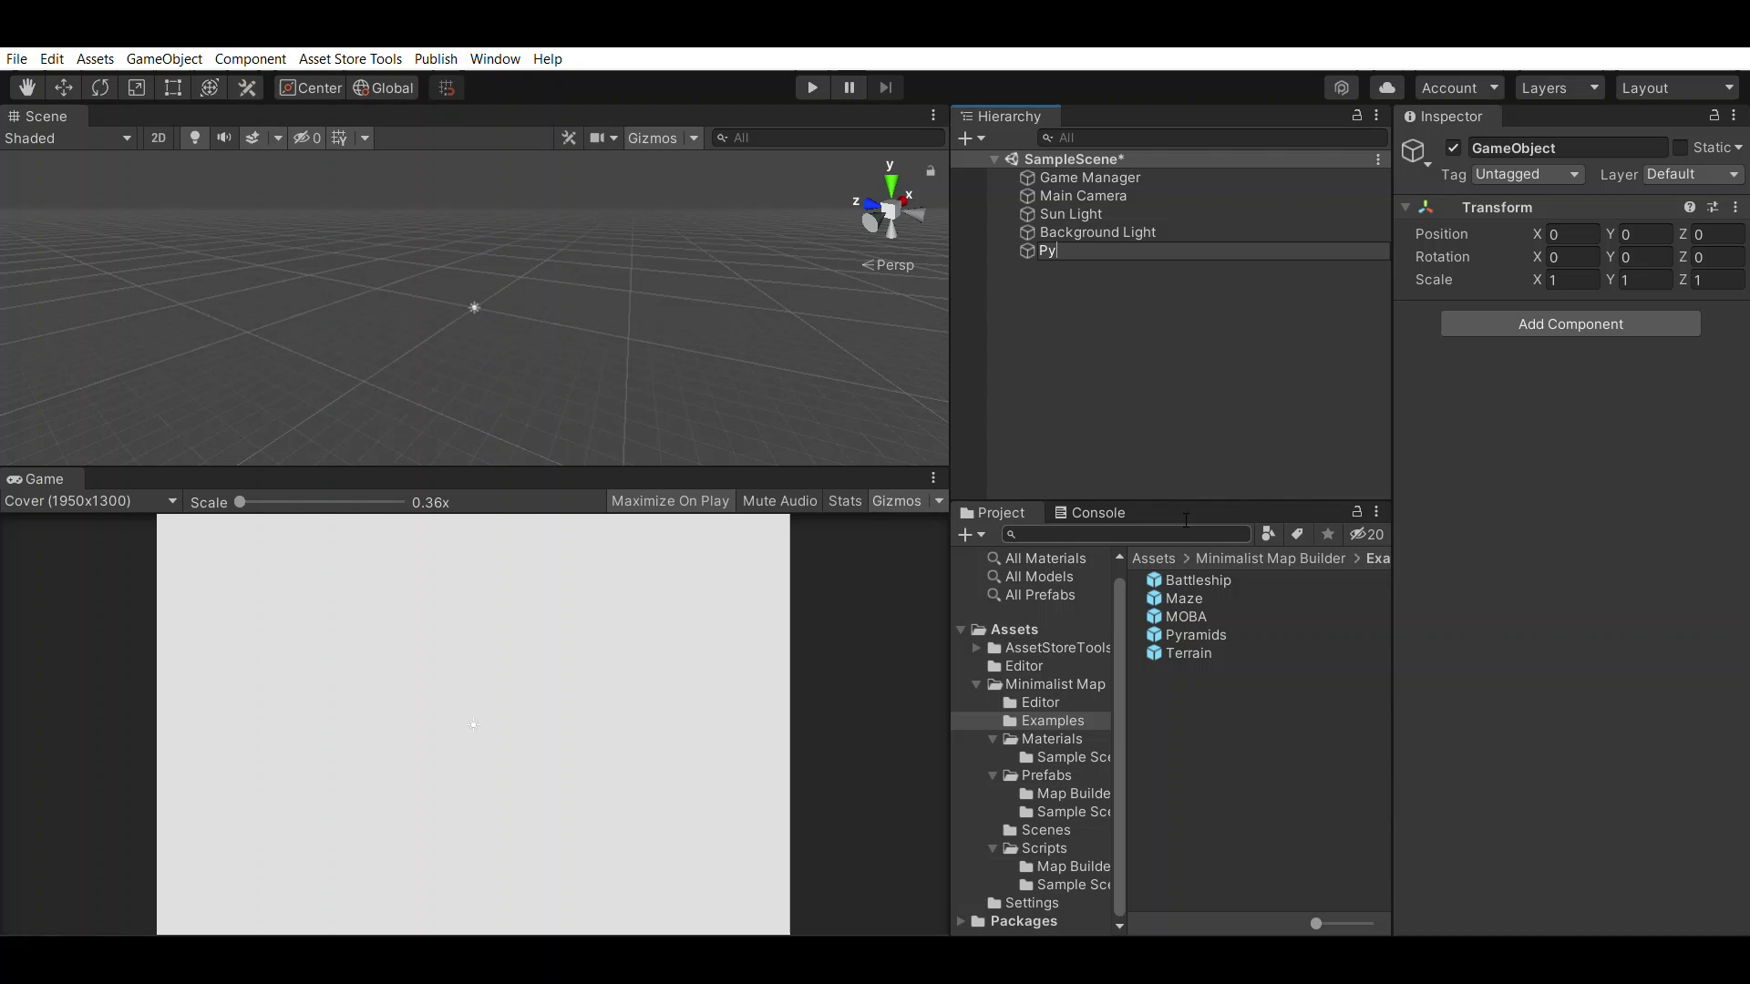This screenshot has width=1750, height=984.
Task: Click Add Component button
Action: tap(1570, 323)
